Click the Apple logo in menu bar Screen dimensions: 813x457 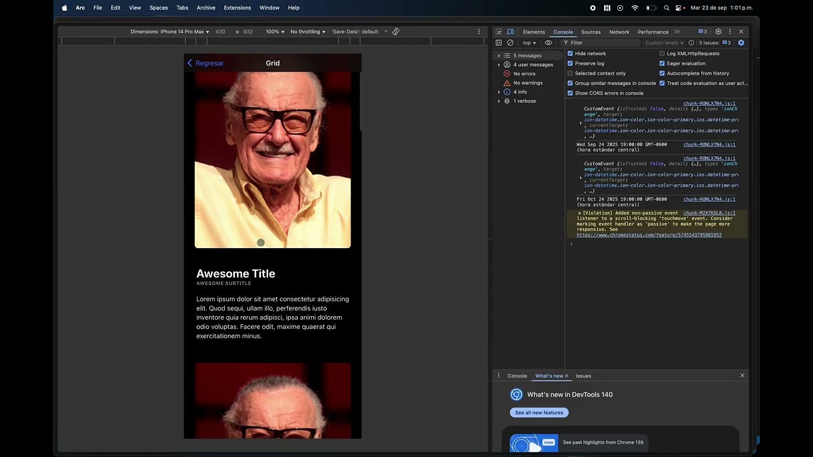click(x=64, y=8)
